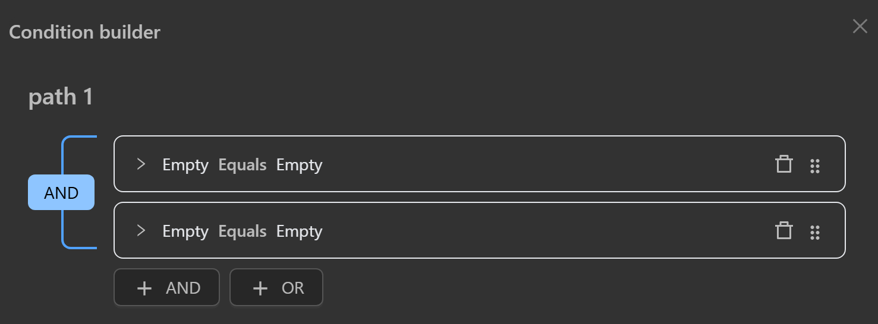The width and height of the screenshot is (878, 324).
Task: Select the second condition's left Empty operand
Action: point(185,231)
